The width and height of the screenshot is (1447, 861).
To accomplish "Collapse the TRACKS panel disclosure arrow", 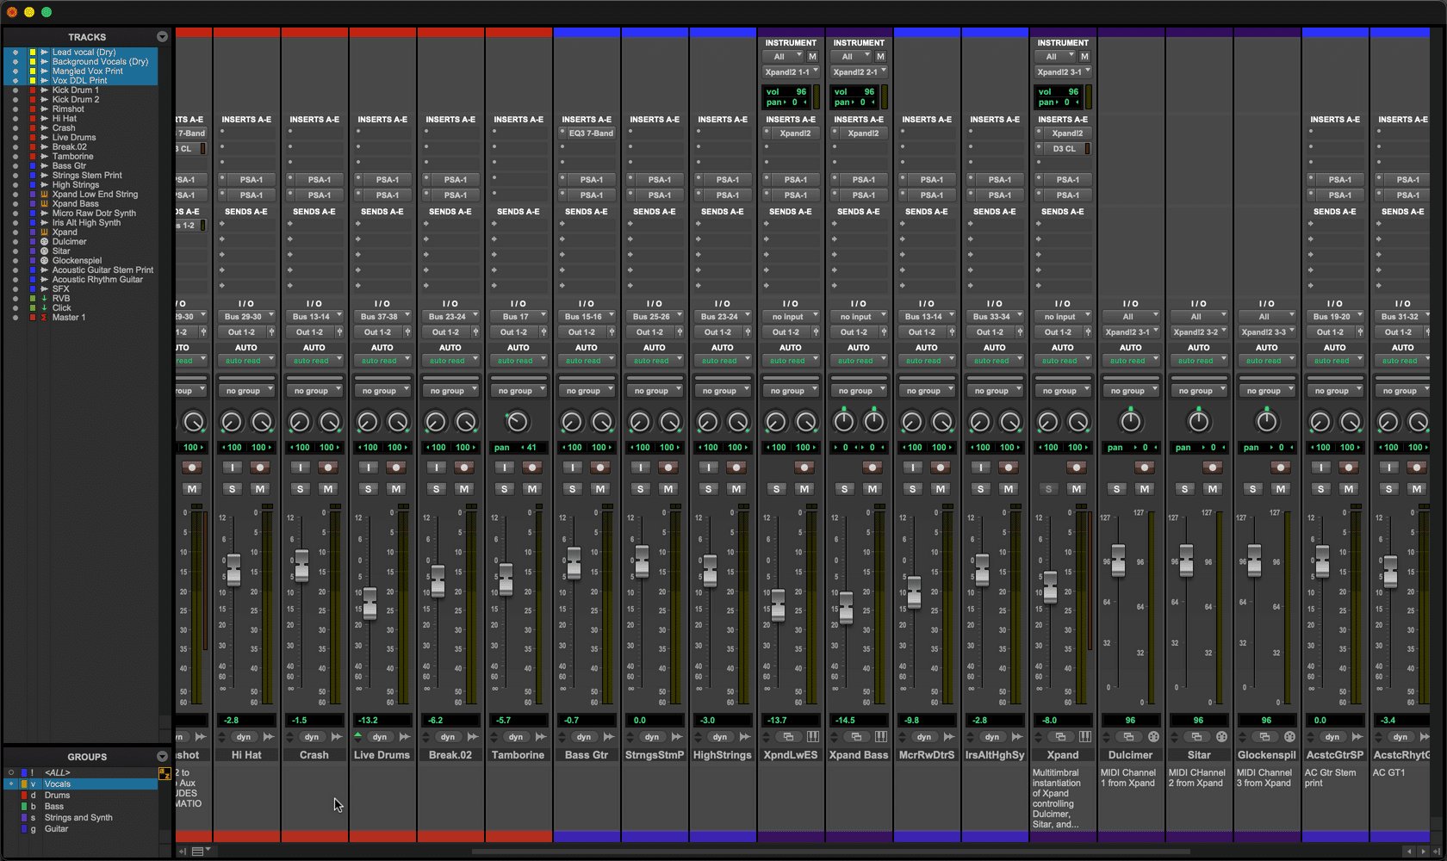I will tap(162, 36).
